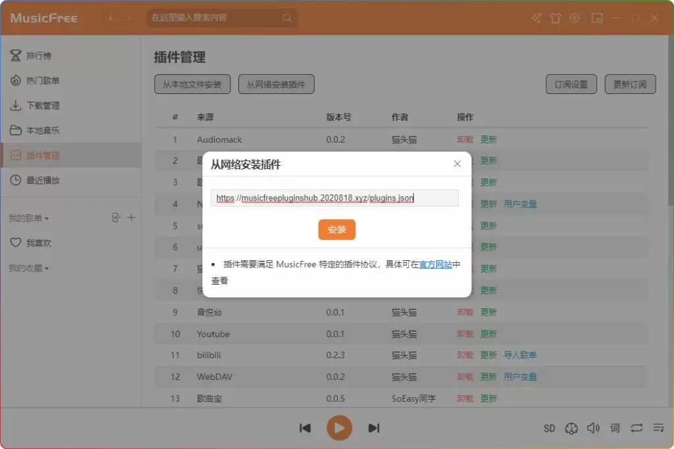Screen dimensions: 674x449
Task: Navigate forward with the right arrow
Action: point(128,18)
